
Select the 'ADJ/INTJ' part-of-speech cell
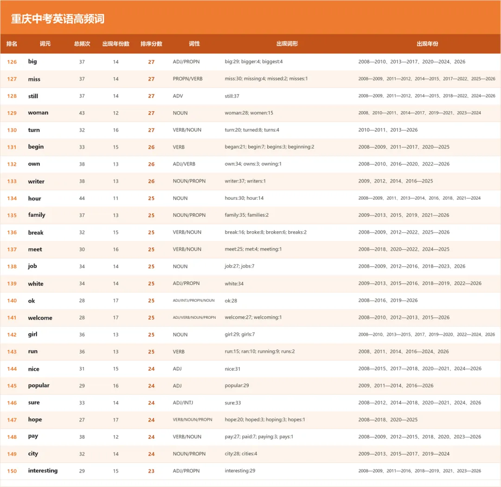pos(183,403)
